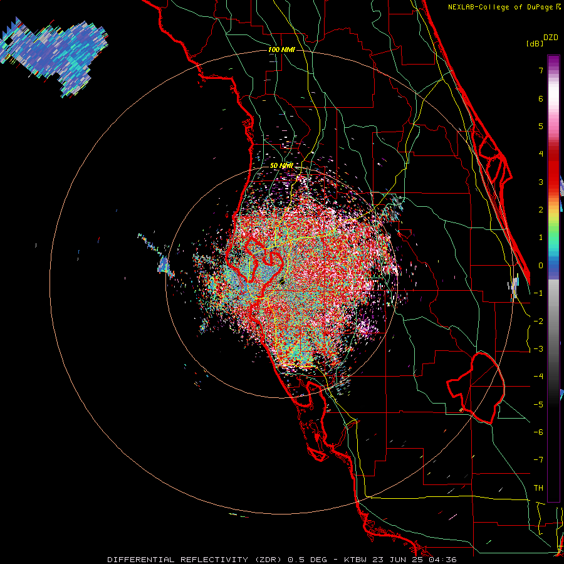Click the Lake Okeechobee outline on map
The image size is (564, 564).
tap(476, 388)
